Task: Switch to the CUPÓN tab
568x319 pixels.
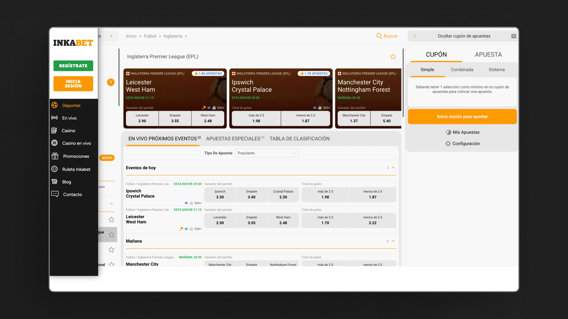Action: point(436,55)
